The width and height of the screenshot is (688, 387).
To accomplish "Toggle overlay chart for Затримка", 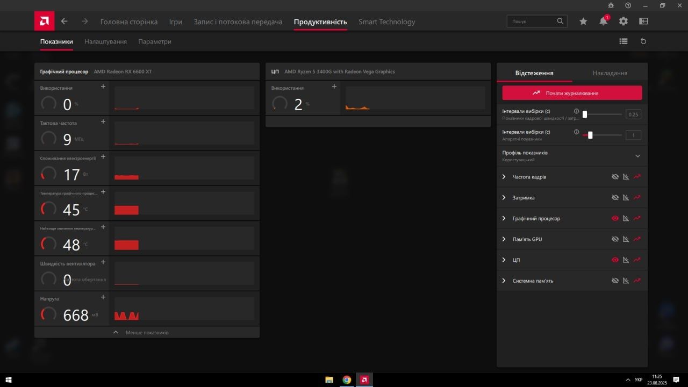I will tap(626, 198).
